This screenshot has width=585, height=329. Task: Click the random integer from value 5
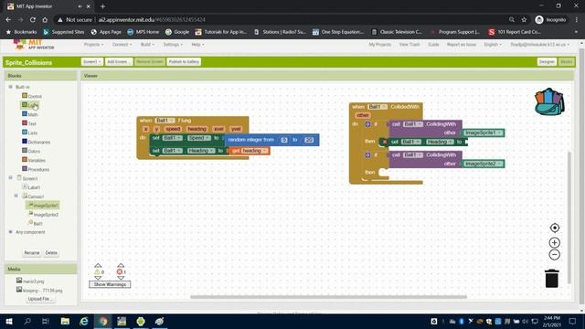click(284, 140)
